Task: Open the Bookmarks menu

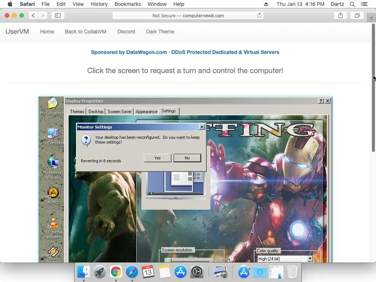Action: 127,4
